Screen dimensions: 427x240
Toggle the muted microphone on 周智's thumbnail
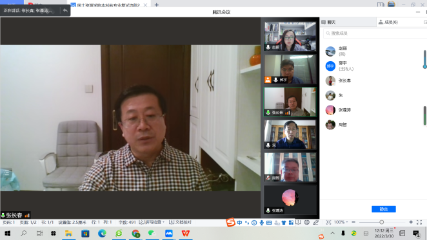tap(268, 178)
